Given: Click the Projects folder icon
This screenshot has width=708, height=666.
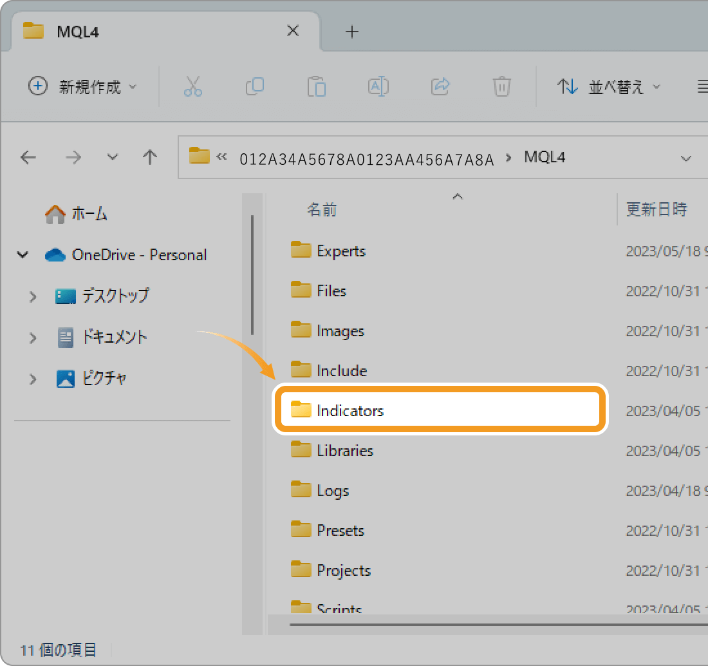Looking at the screenshot, I should point(301,569).
